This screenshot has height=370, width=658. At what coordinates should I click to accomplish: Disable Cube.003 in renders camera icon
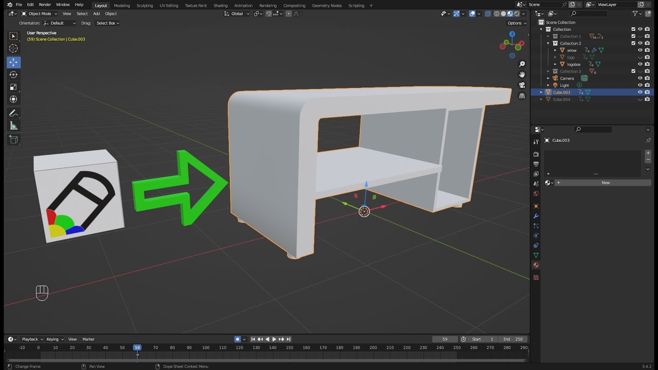tap(647, 92)
